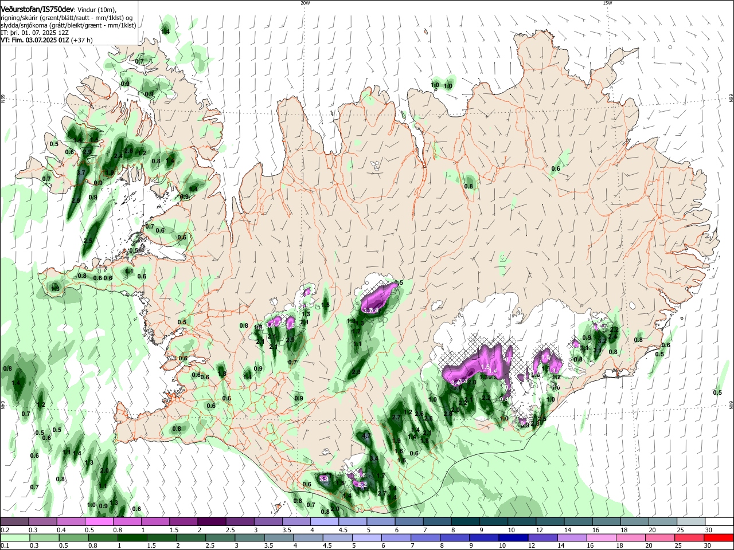
Task: Click the dark teal swatch labeled 9 in top legend row
Action: [x=493, y=522]
